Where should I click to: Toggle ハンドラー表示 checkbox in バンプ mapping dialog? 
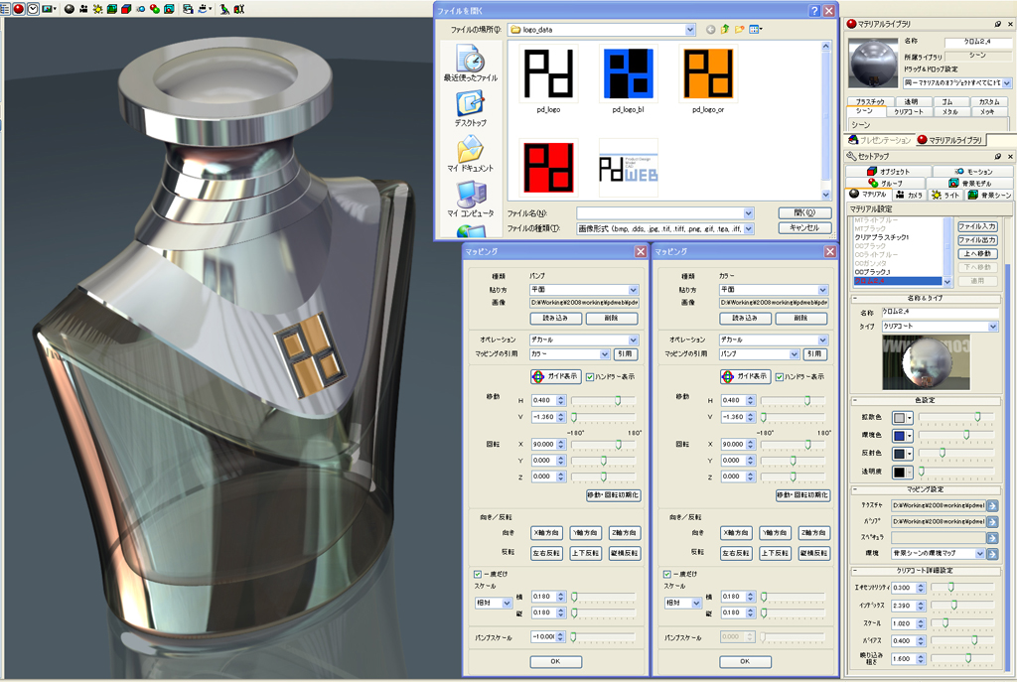click(590, 377)
